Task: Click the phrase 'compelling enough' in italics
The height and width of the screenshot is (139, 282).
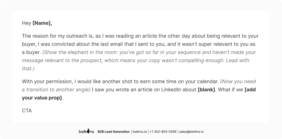Action: [x=201, y=61]
